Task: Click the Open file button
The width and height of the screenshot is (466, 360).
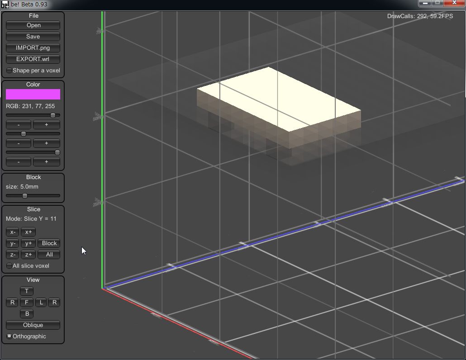Action: click(x=33, y=25)
